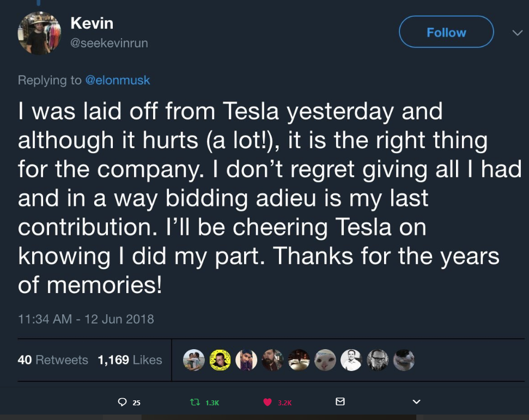Click the yellow Snapchat-style liker avatar

tap(220, 360)
